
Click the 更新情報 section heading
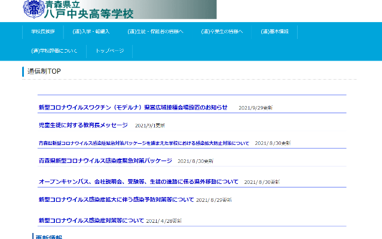click(49, 237)
